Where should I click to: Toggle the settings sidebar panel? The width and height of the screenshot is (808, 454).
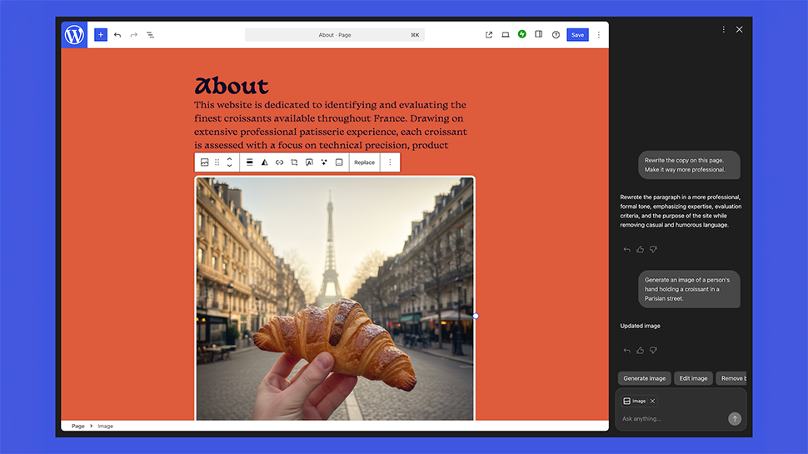coord(539,35)
